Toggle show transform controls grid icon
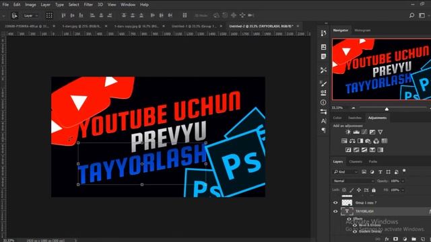Viewport: 431px width, 242px height. pyautogui.click(x=49, y=15)
